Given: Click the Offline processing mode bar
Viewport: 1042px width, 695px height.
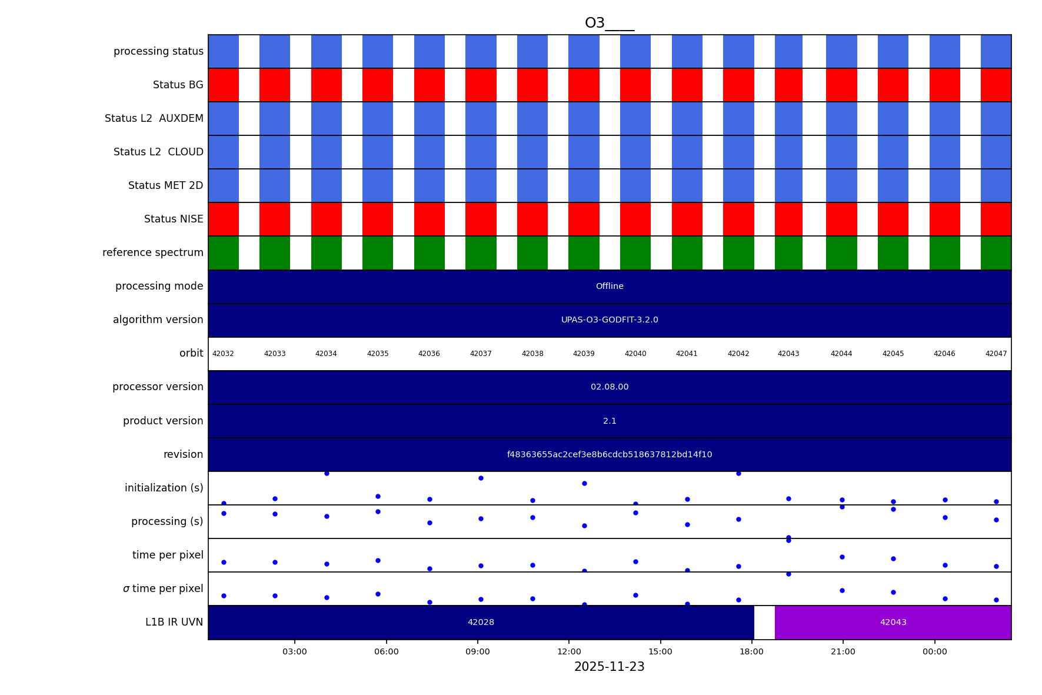Looking at the screenshot, I should click(609, 287).
